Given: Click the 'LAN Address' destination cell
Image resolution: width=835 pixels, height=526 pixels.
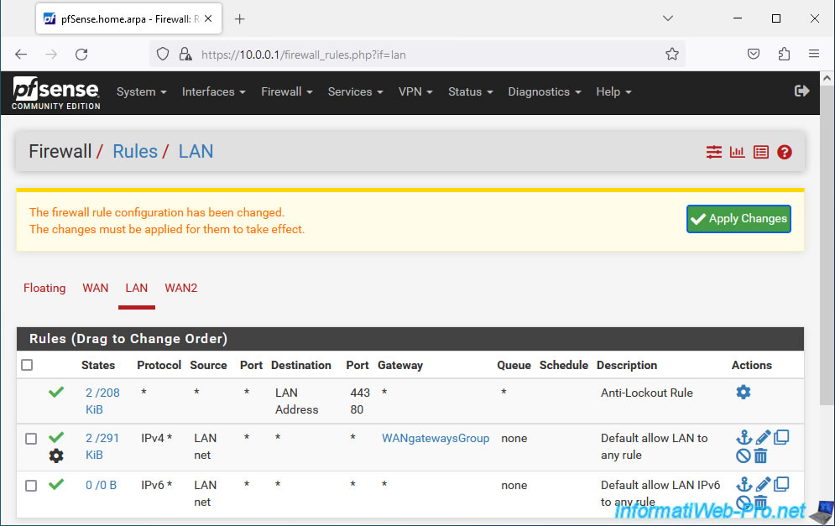Looking at the screenshot, I should click(x=296, y=401).
